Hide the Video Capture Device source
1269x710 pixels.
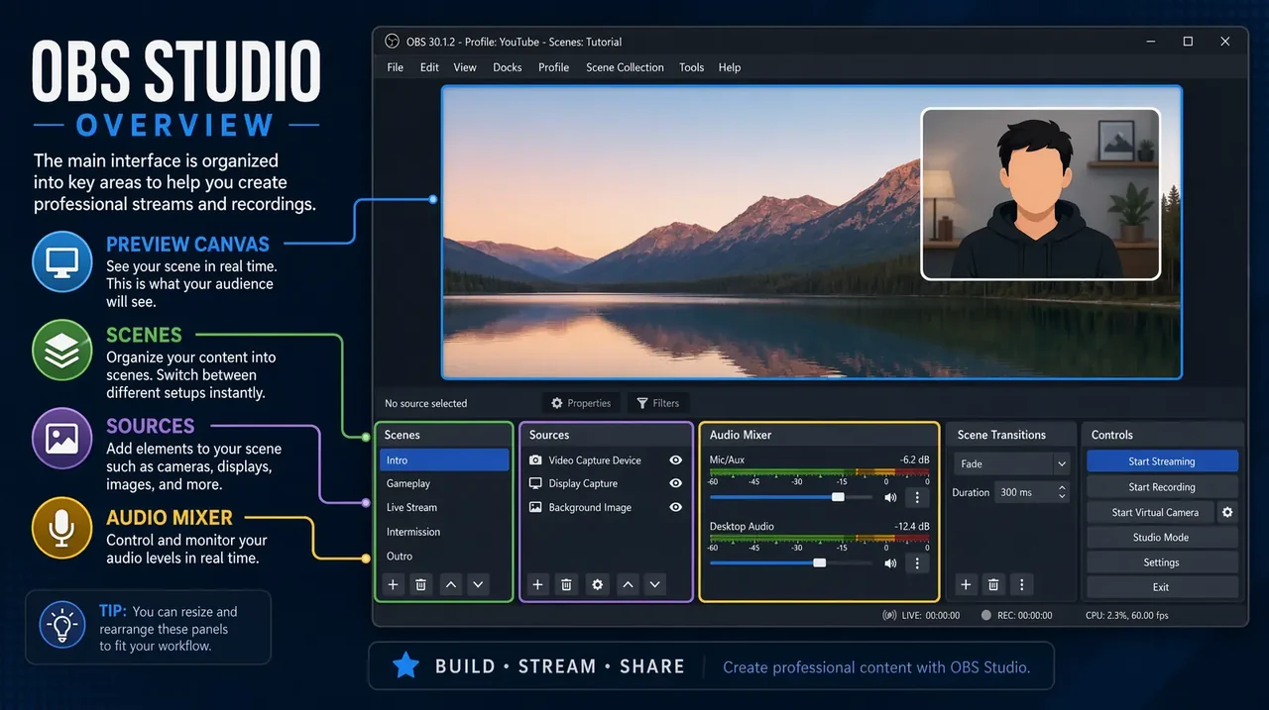tap(676, 460)
